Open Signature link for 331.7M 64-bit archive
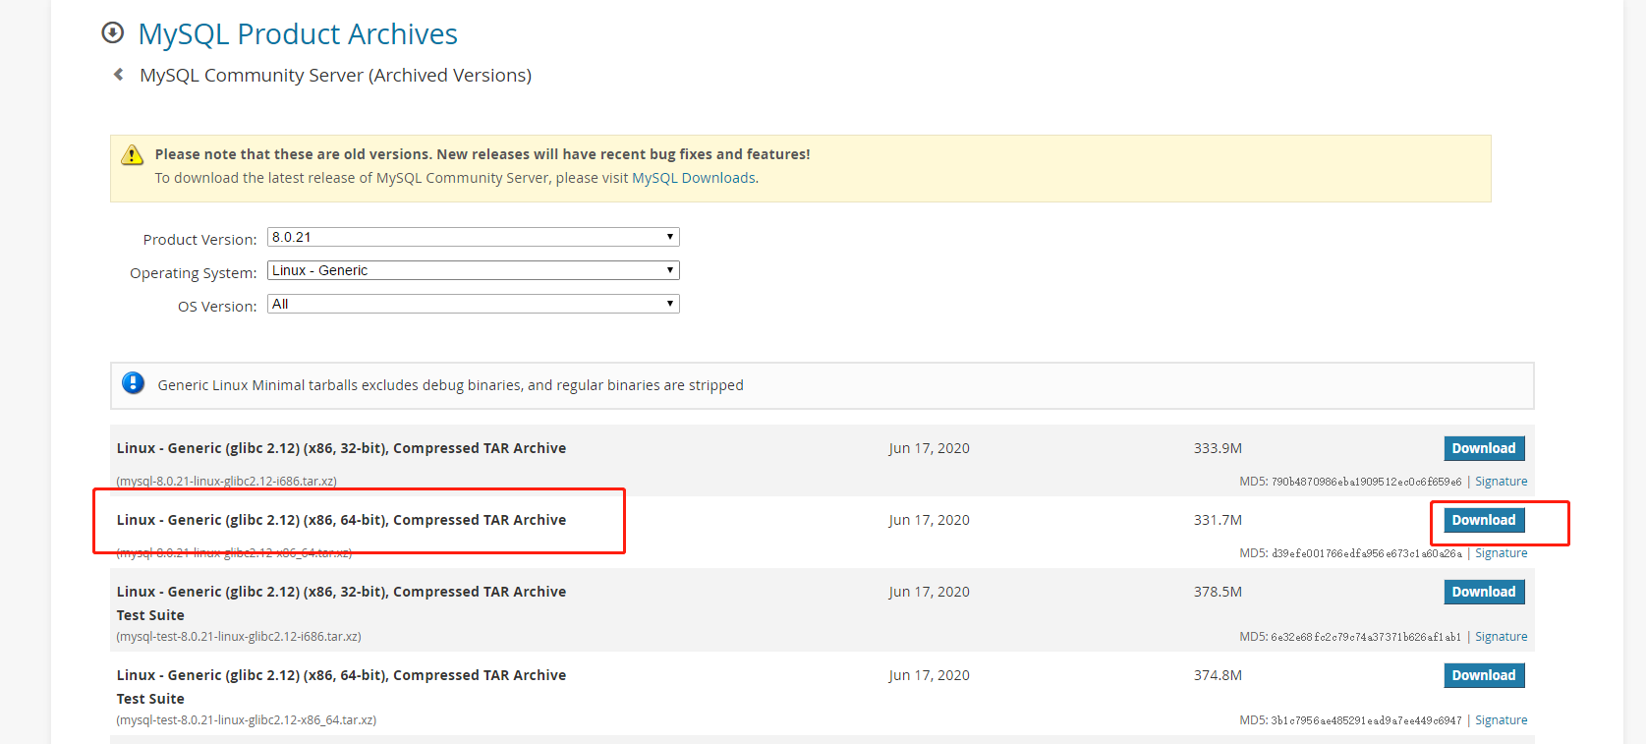Screen dimensions: 1646x744 point(1501,553)
